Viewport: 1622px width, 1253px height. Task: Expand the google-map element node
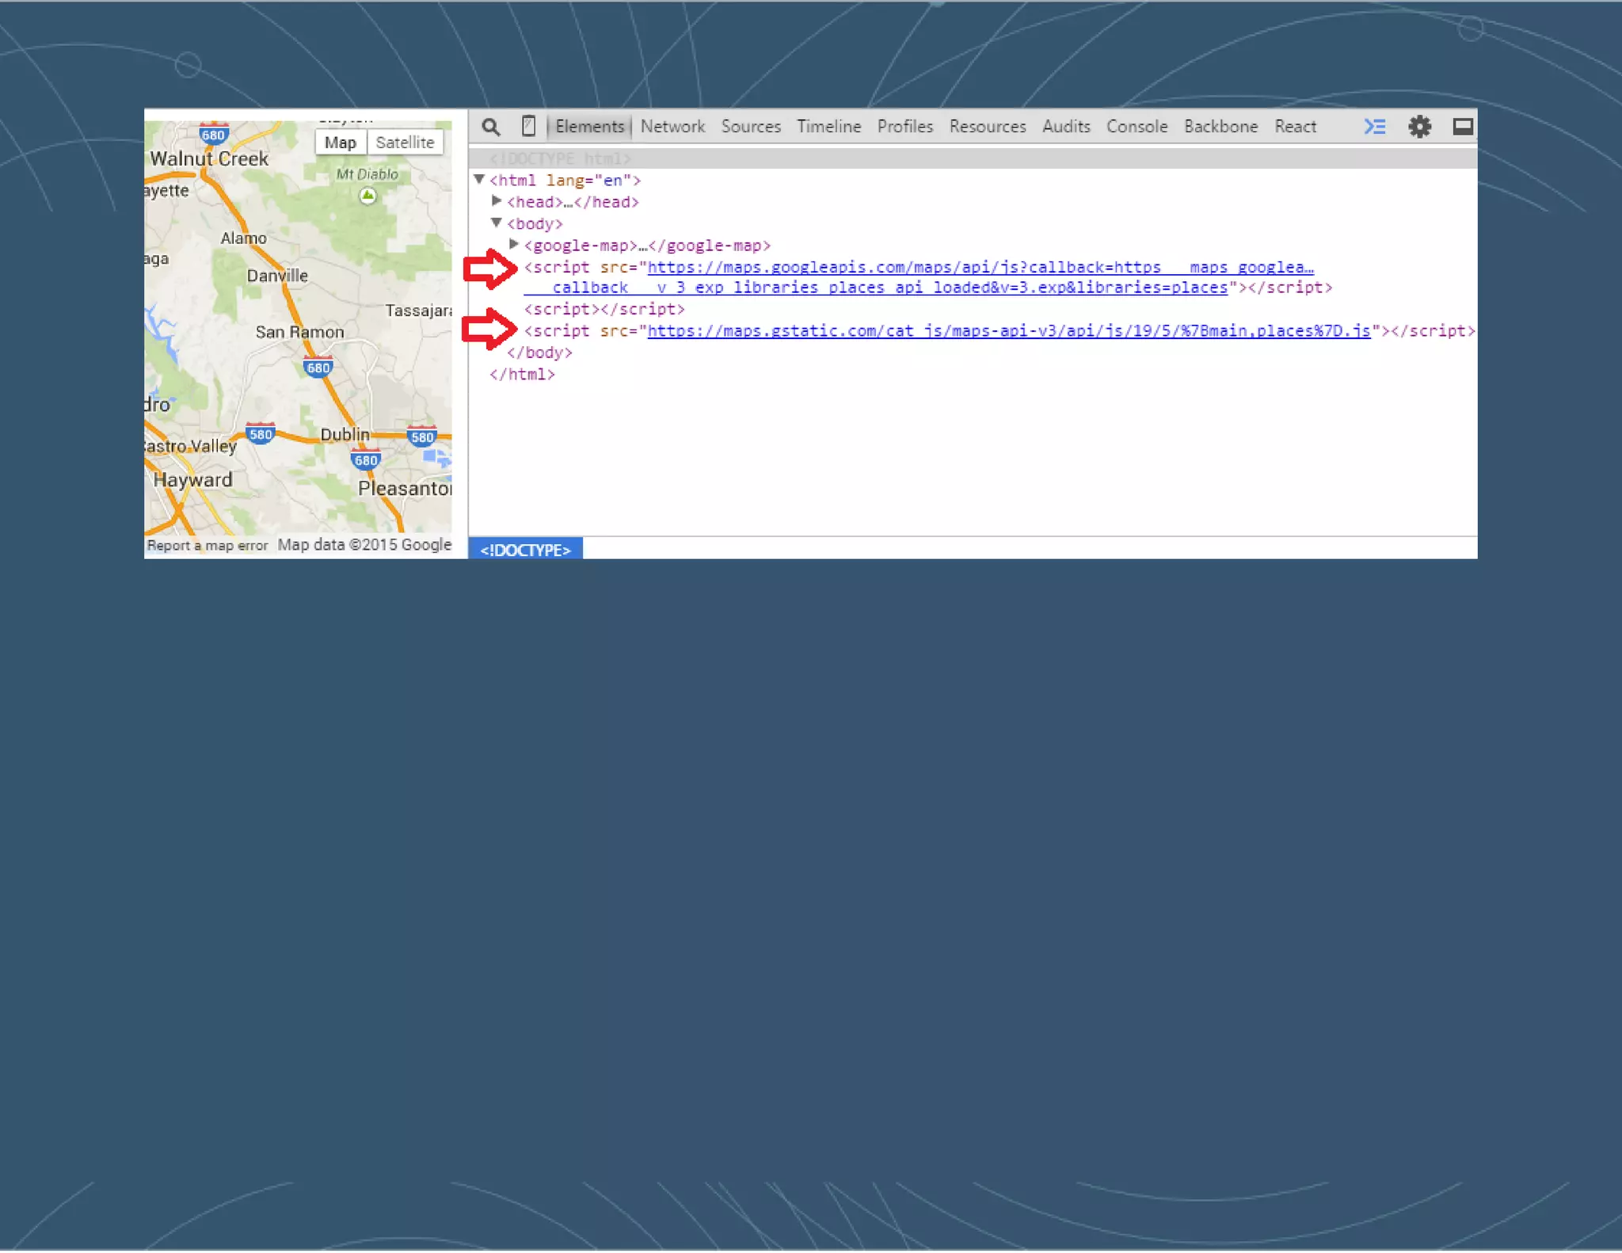514,244
